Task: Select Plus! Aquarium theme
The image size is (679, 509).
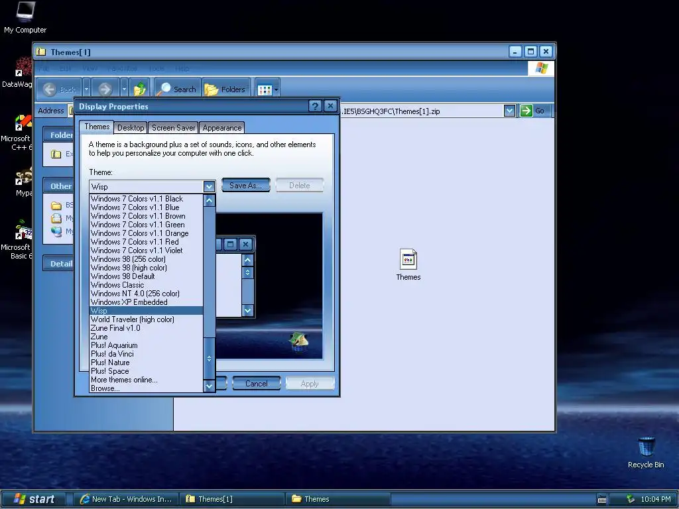Action: [146, 345]
